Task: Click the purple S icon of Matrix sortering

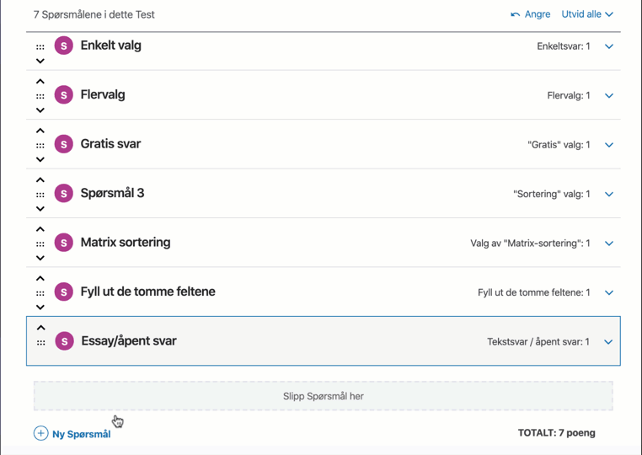Action: point(63,243)
